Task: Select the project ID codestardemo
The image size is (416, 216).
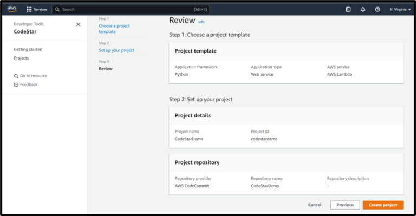Action: click(264, 139)
